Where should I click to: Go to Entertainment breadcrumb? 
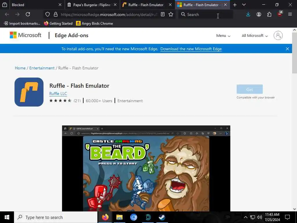(x=42, y=68)
